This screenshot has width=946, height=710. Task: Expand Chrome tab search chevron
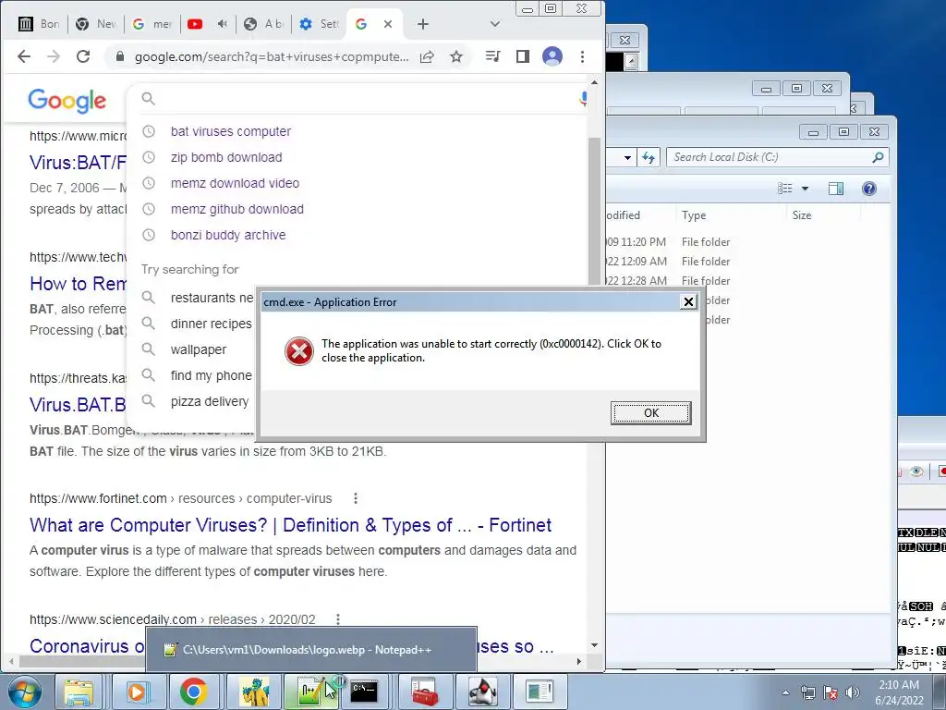pyautogui.click(x=495, y=24)
